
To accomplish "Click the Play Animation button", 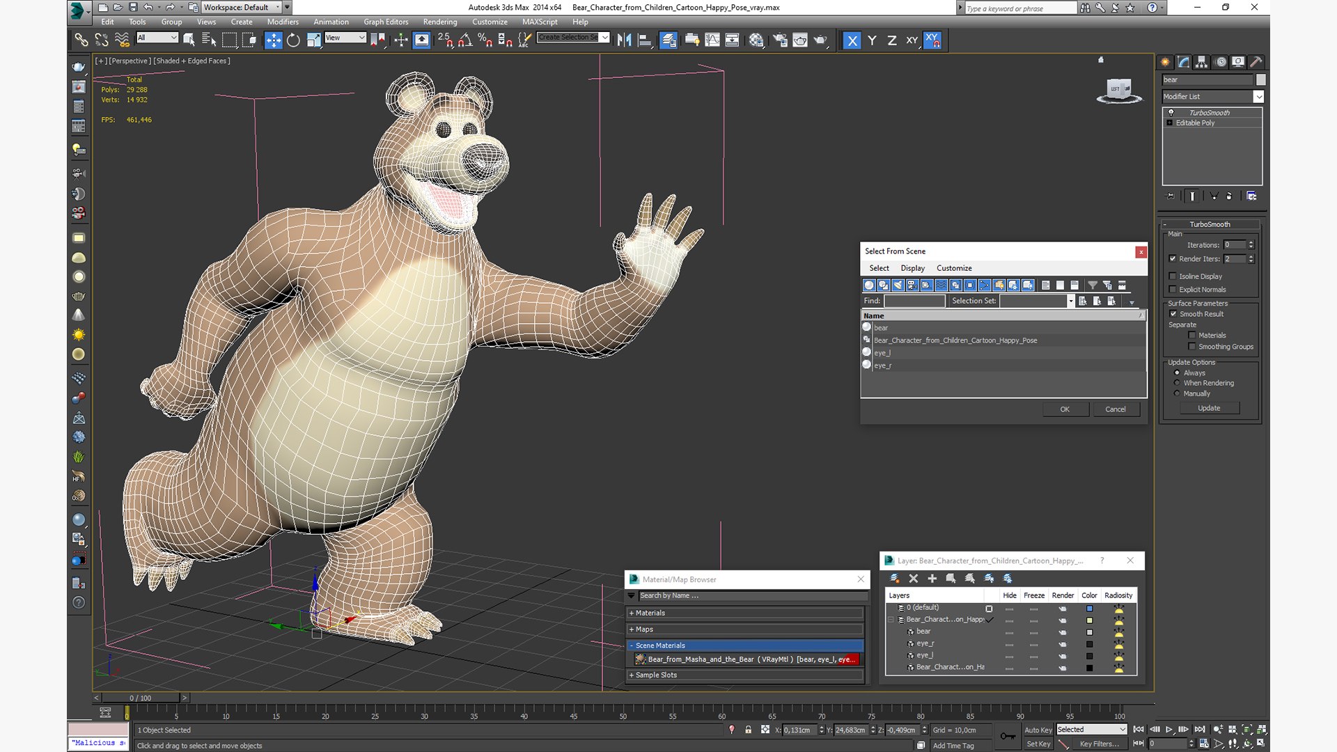I will click(1169, 729).
